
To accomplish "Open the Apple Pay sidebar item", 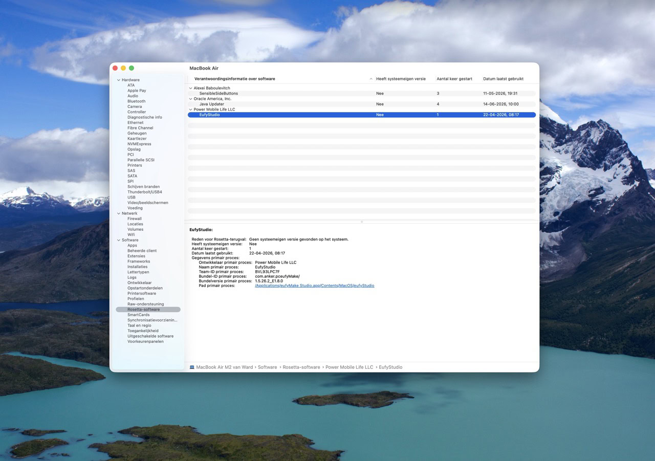I will click(x=137, y=91).
